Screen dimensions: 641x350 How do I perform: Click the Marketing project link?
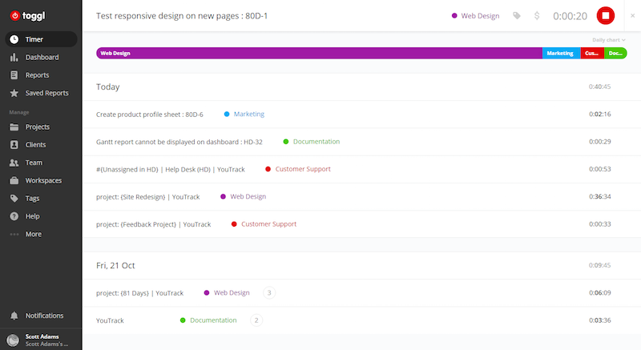(x=248, y=115)
